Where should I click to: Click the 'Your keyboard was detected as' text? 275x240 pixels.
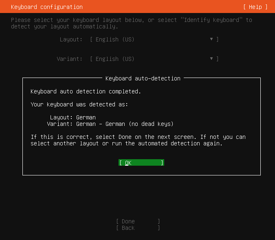coord(79,104)
